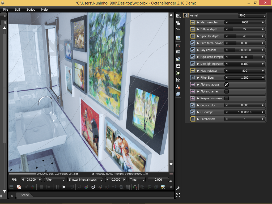Click the render region dotted square icon
The width and height of the screenshot is (272, 204).
pos(128,187)
